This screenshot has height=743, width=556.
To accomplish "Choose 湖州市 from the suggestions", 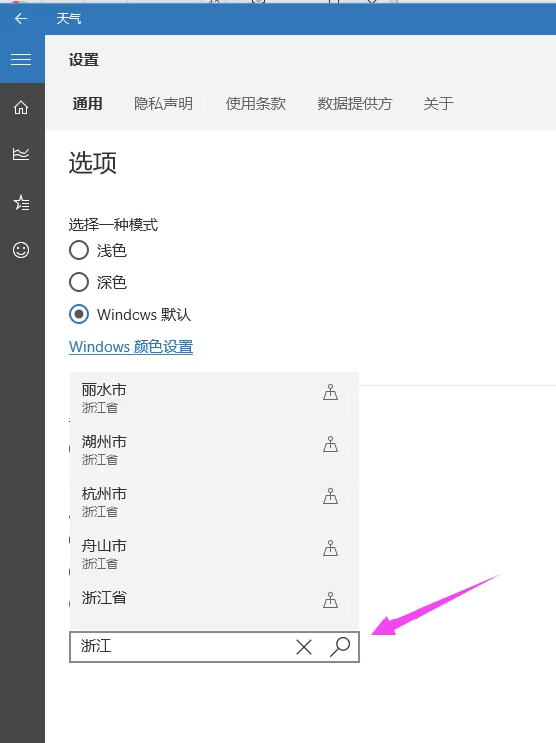I will point(214,450).
